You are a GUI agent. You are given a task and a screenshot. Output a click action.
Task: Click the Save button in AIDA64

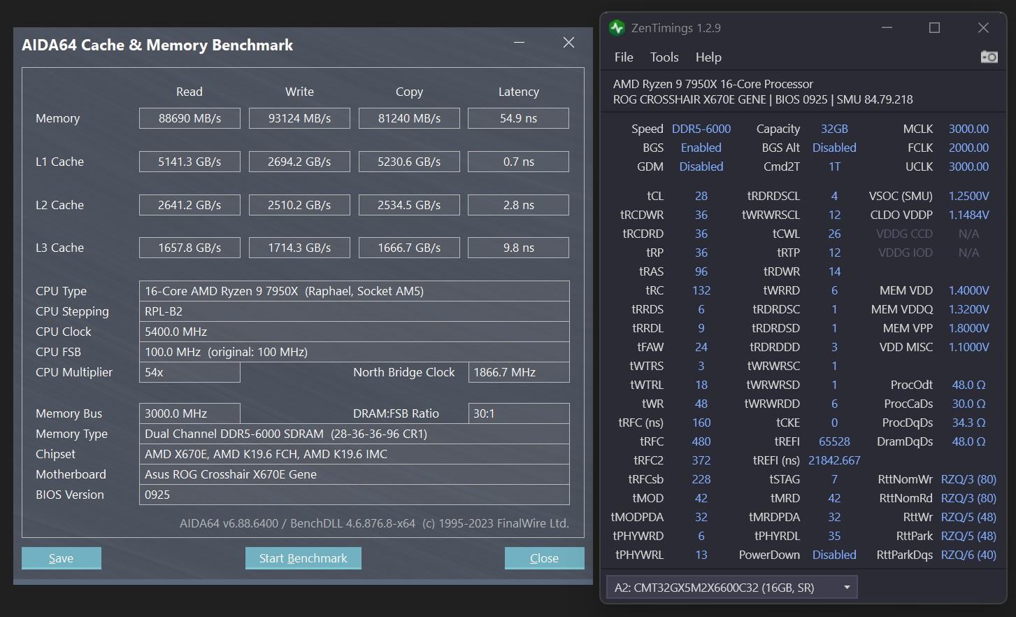pos(62,558)
